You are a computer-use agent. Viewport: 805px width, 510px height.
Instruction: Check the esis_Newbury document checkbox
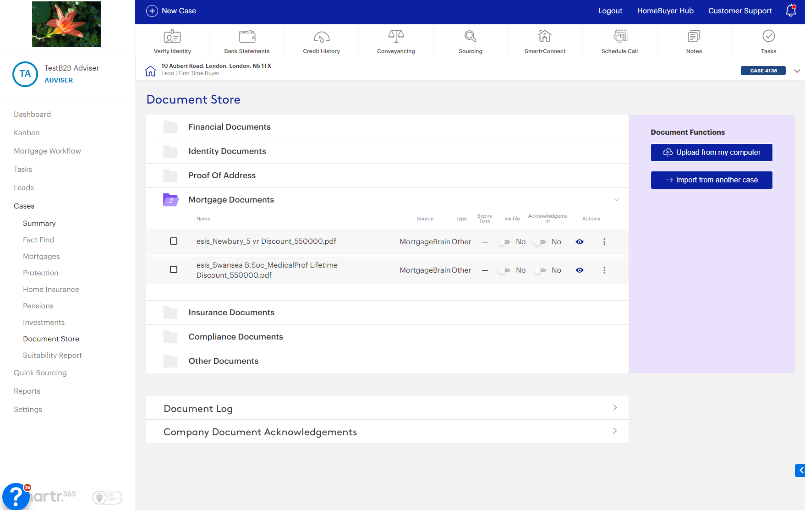click(x=174, y=241)
